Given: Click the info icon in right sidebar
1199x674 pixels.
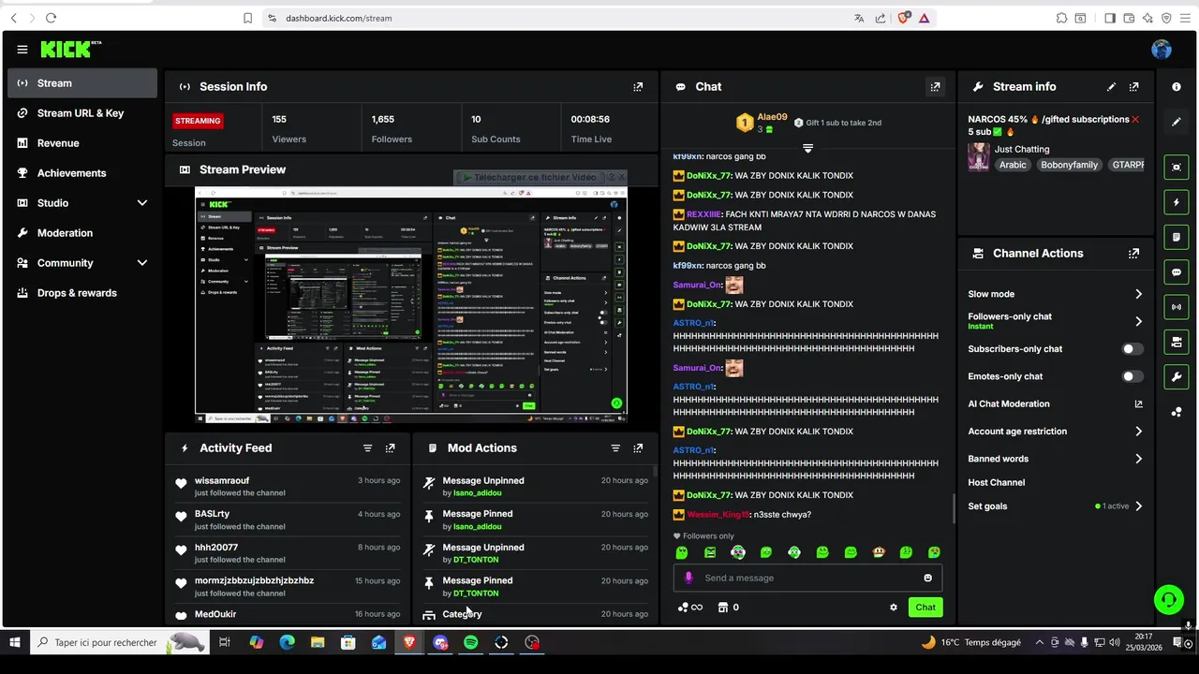Looking at the screenshot, I should [1177, 87].
